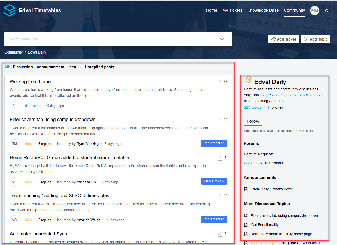Click the AL author avatar
The image size is (337, 245).
pyautogui.click(x=14, y=106)
